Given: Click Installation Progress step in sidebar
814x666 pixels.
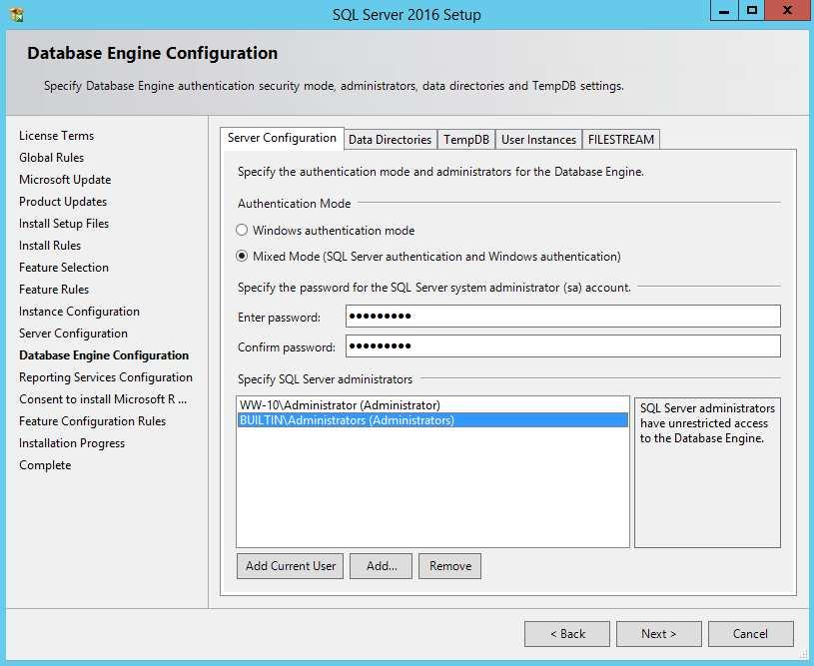Looking at the screenshot, I should click(x=72, y=442).
